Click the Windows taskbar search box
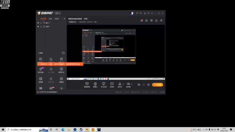Screen dimensions: 235x132 point(27,129)
